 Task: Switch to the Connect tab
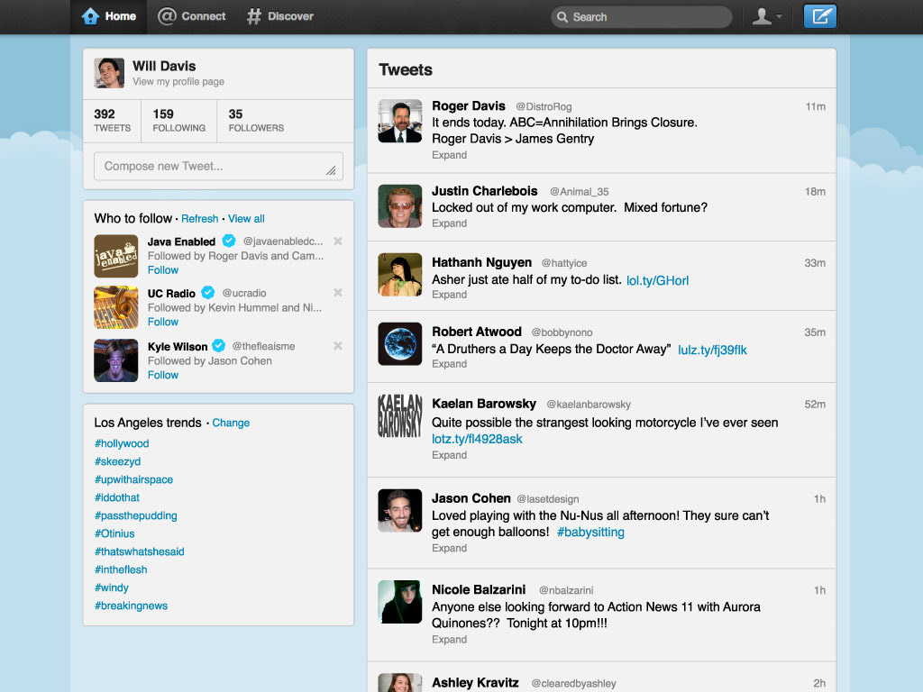pyautogui.click(x=192, y=16)
